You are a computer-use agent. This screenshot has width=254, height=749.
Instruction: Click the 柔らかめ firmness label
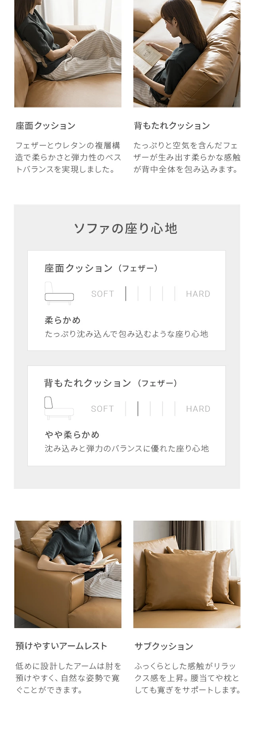coord(63,320)
